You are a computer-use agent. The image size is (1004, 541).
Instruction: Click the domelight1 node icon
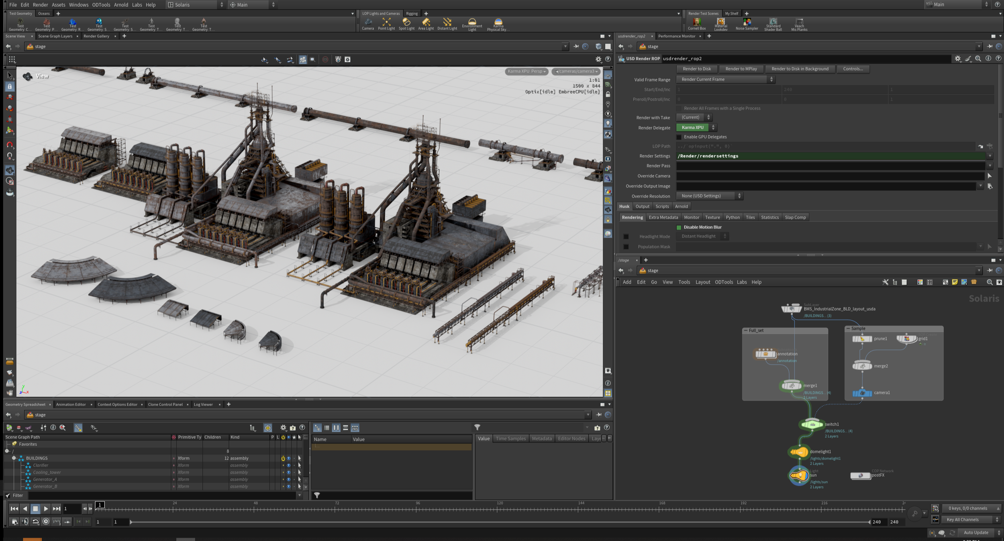pos(799,452)
